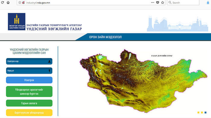Focus the Нэвтрэх нэр username field
The image size is (211, 118).
coord(29,61)
